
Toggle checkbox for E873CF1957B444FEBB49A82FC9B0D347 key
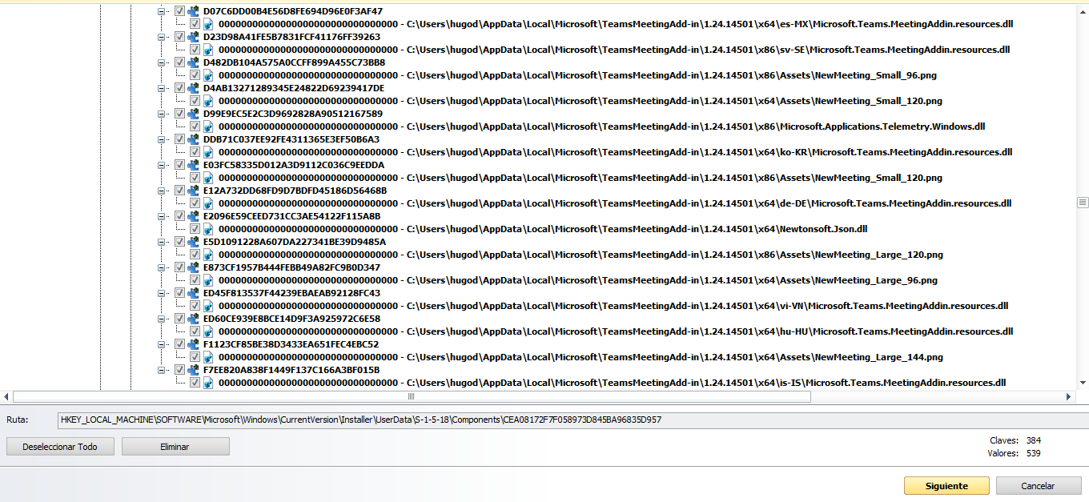pyautogui.click(x=179, y=267)
